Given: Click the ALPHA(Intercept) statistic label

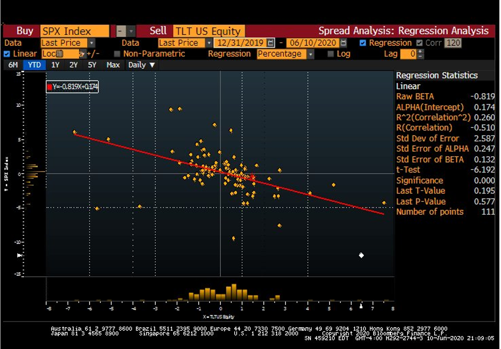Looking at the screenshot, I should point(430,107).
